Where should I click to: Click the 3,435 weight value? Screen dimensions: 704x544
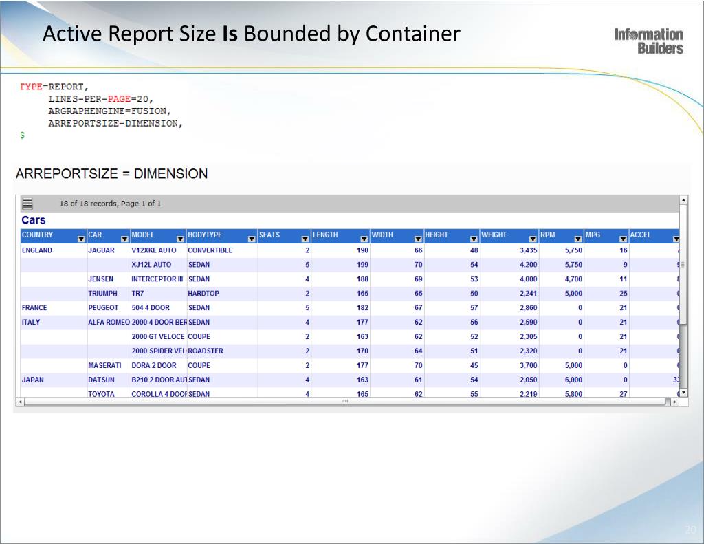529,250
